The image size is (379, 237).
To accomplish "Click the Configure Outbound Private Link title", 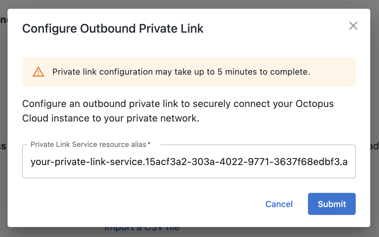I will coord(113,28).
